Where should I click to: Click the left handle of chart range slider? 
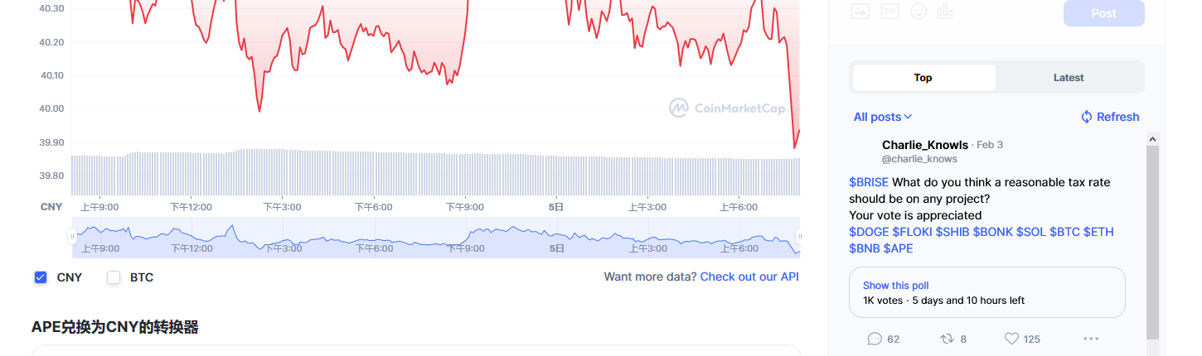(72, 237)
